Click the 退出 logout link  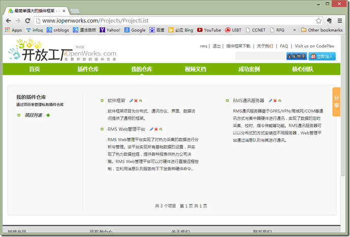click(216, 46)
